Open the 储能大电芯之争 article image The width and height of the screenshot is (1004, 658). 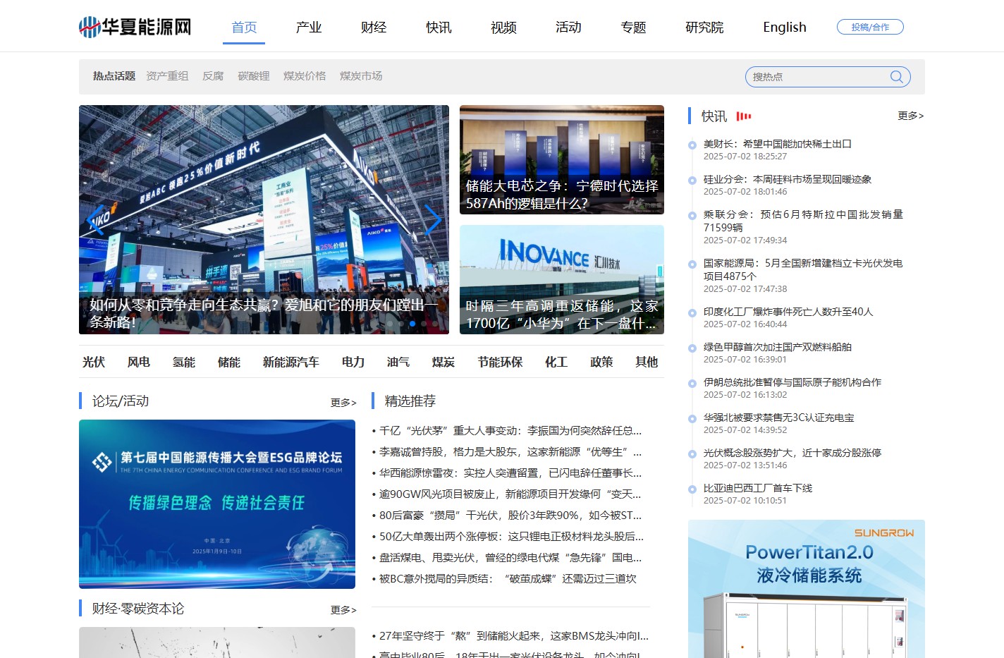click(x=562, y=159)
